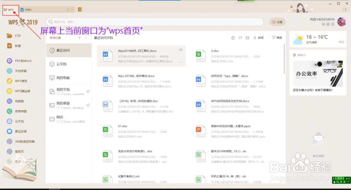
Task: Refresh the recent documents list
Action: pyautogui.click(x=240, y=38)
